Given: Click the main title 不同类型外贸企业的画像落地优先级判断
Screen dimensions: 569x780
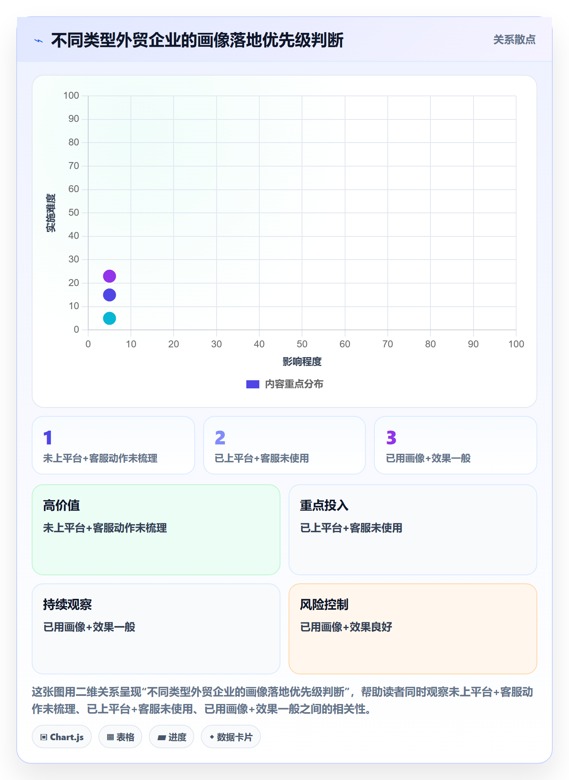Looking at the screenshot, I should [x=198, y=40].
